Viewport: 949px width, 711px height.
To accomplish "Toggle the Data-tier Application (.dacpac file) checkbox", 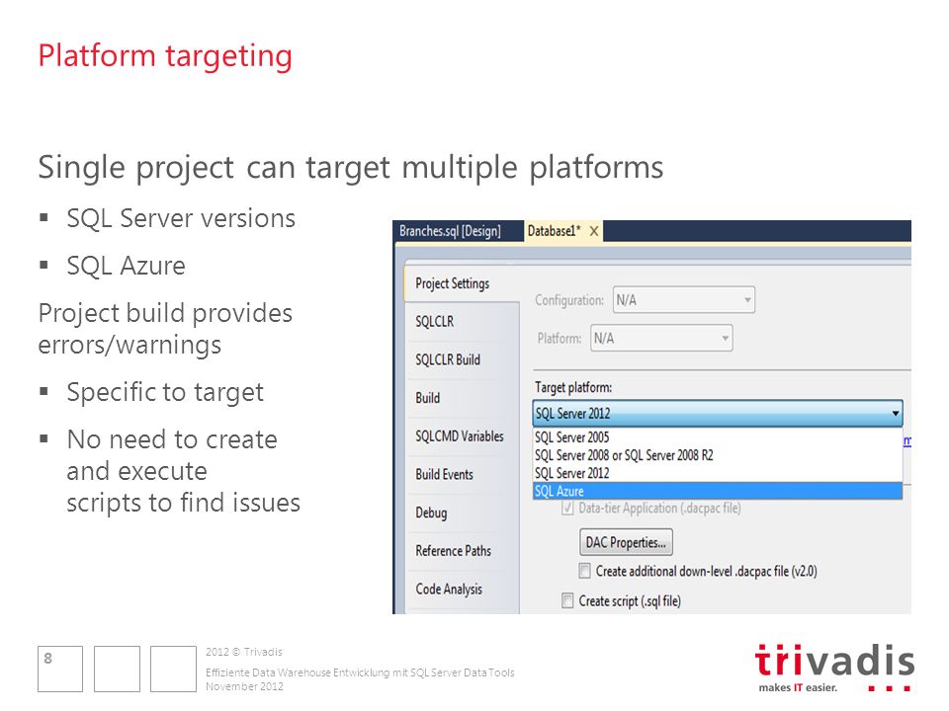I will 567,508.
